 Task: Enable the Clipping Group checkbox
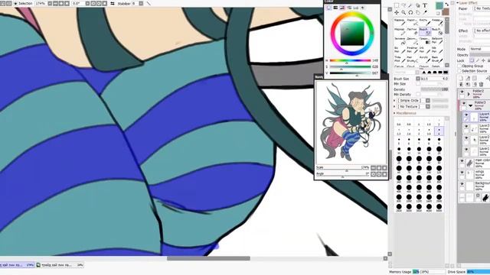coord(459,66)
